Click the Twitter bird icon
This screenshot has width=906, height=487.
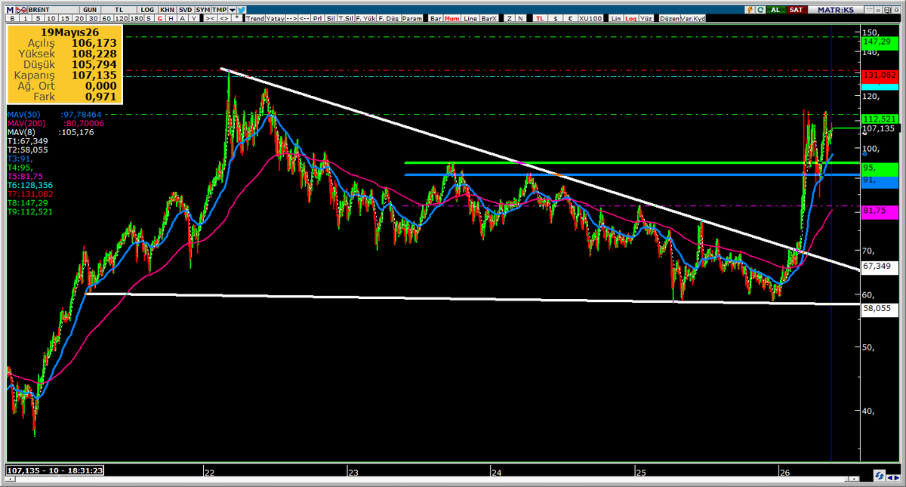coord(241,8)
